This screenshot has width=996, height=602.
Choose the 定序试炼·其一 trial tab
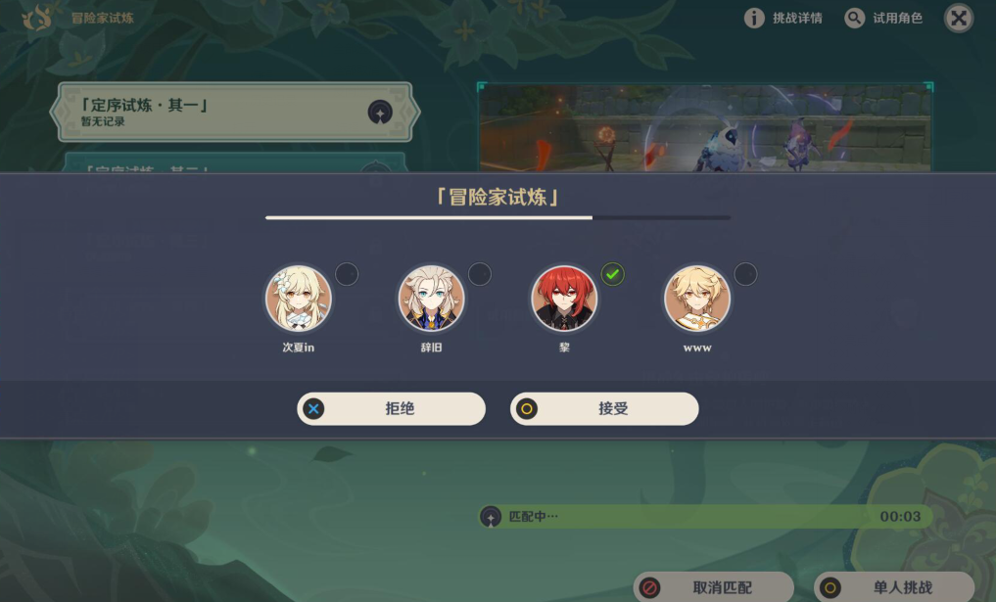(235, 113)
